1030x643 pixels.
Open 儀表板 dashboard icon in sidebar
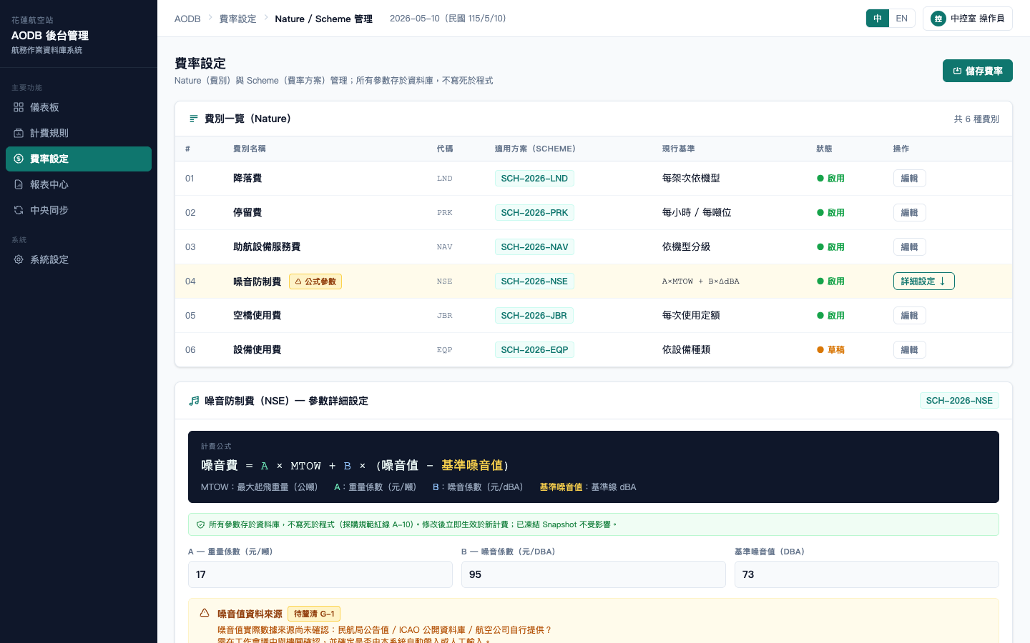pyautogui.click(x=19, y=107)
